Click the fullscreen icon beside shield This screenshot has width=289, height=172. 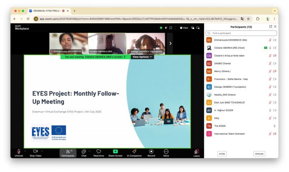[171, 27]
